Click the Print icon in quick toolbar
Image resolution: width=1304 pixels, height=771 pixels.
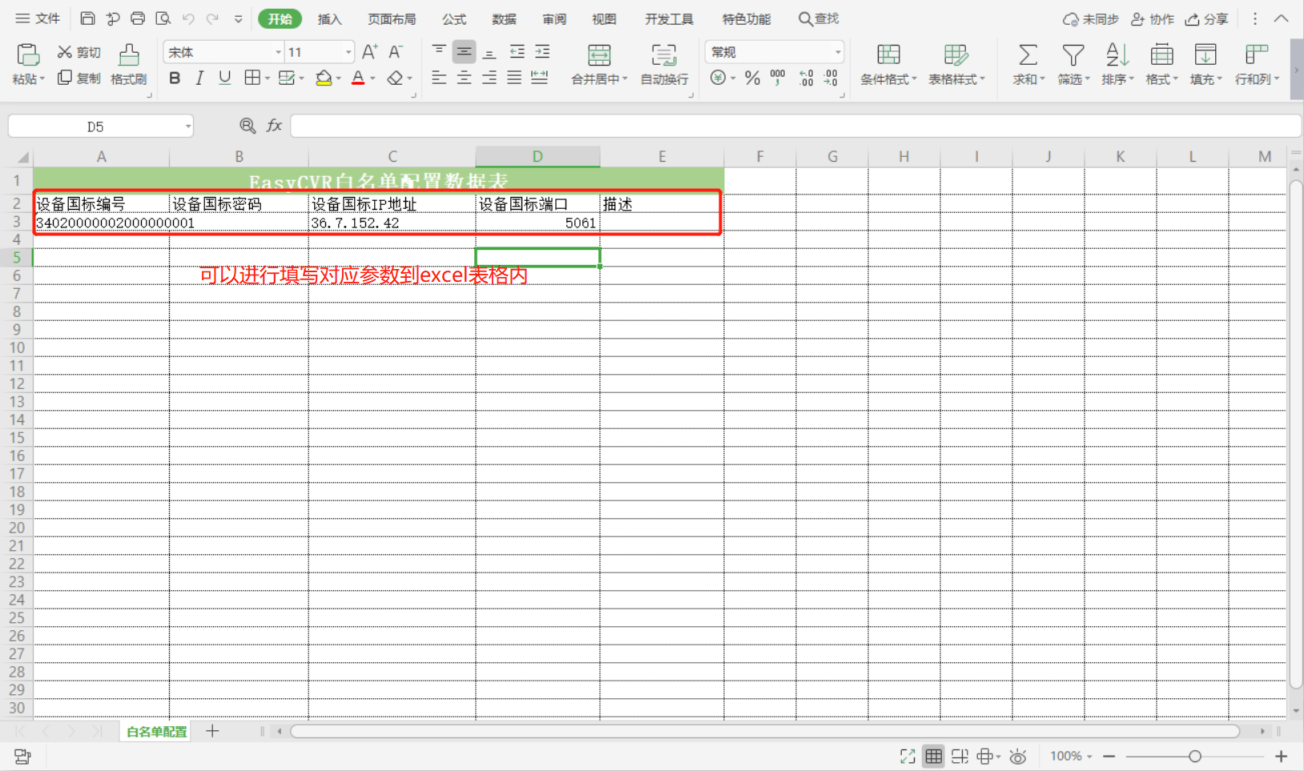[x=138, y=18]
